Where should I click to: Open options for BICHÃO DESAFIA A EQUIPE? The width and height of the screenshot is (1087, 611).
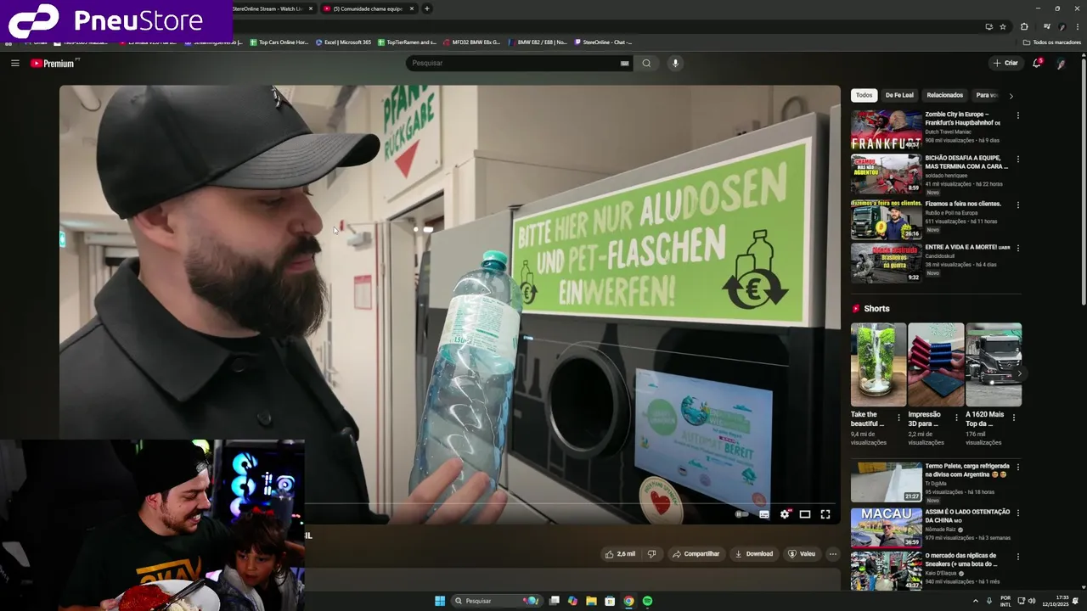click(x=1018, y=159)
